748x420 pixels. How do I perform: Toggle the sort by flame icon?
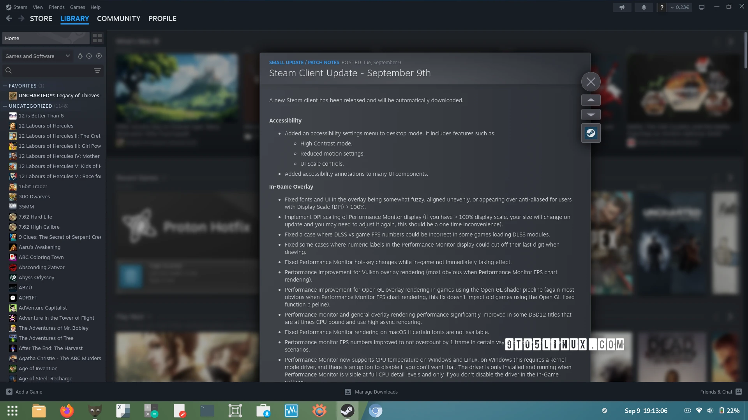point(80,56)
